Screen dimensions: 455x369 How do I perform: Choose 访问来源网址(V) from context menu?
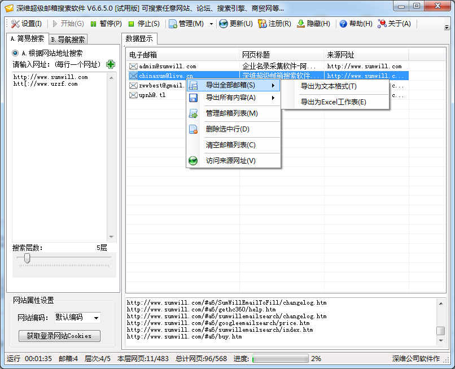pyautogui.click(x=233, y=161)
